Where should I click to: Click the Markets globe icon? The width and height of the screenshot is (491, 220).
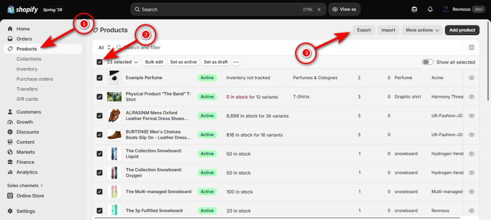point(10,152)
